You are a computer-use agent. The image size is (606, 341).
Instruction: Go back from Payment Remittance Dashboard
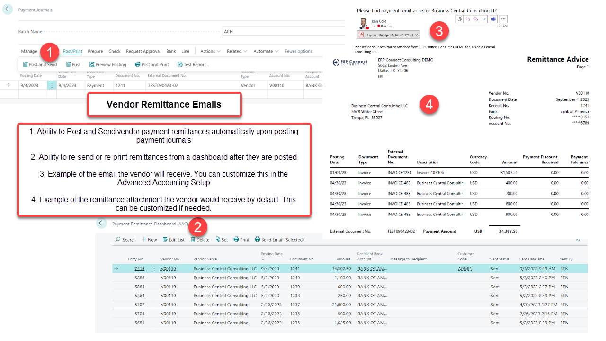click(x=101, y=223)
